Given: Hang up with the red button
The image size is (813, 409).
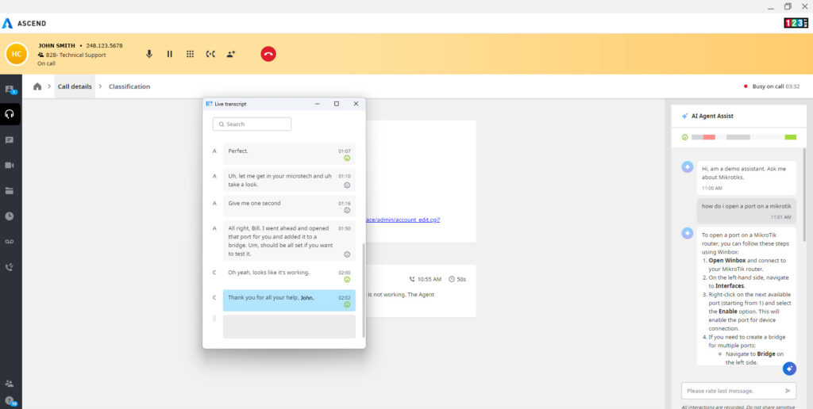Looking at the screenshot, I should (268, 54).
